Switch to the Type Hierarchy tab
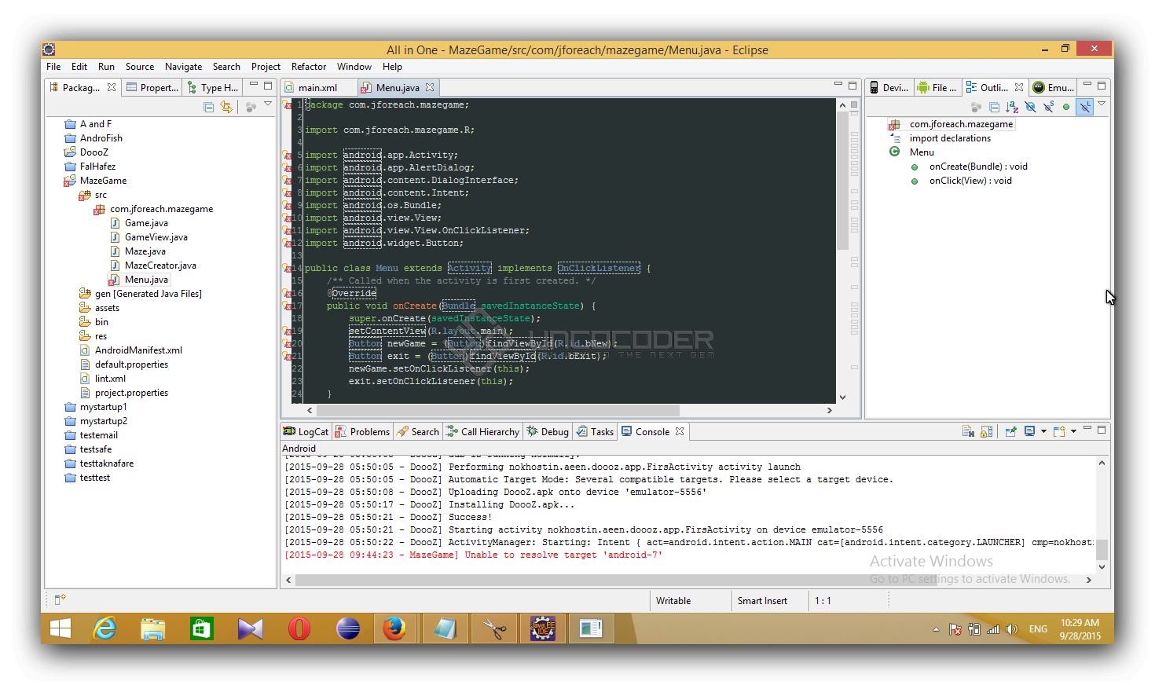 click(213, 87)
